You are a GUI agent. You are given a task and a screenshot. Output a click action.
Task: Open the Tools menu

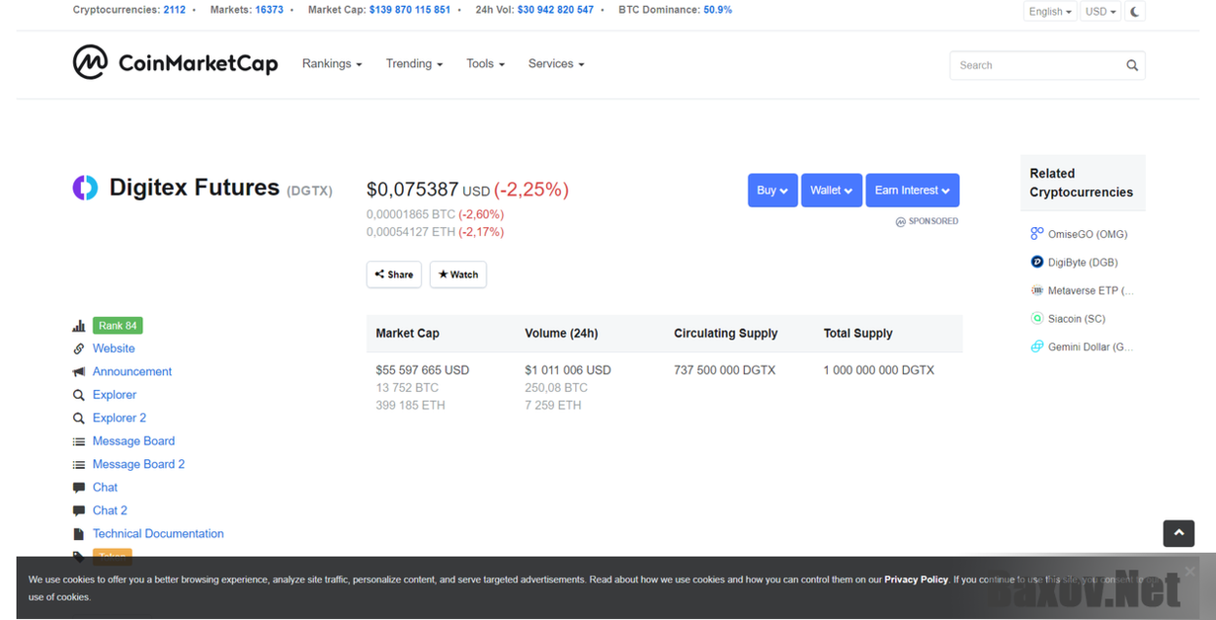[485, 63]
